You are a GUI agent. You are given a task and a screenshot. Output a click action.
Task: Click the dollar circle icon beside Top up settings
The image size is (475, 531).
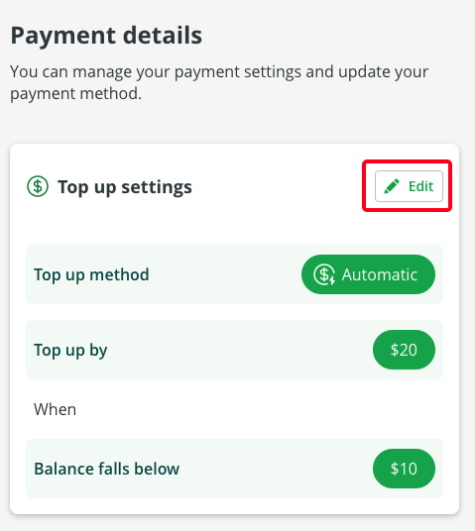tap(38, 186)
